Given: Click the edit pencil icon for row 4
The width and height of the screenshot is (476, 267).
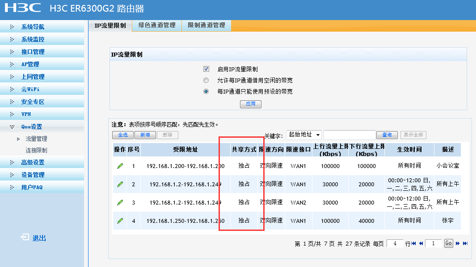Looking at the screenshot, I should (x=120, y=221).
